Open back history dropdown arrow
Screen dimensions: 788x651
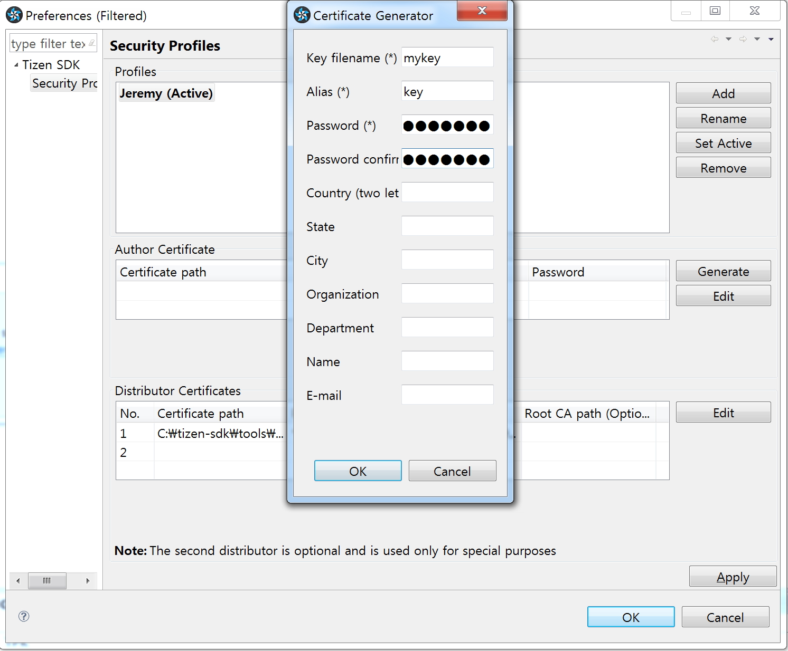[729, 39]
